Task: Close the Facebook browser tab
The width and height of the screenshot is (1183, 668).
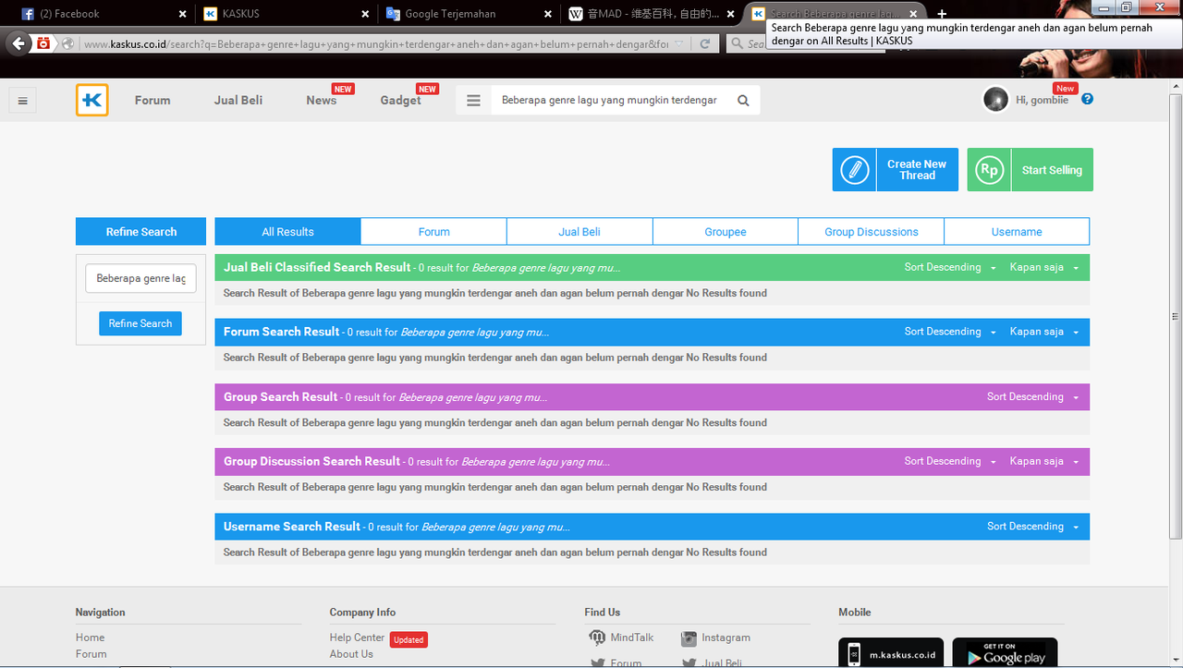Action: click(182, 14)
